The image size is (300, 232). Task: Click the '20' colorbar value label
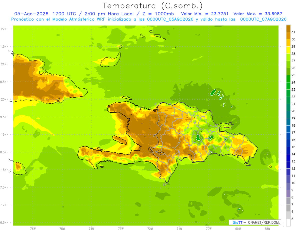click(x=293, y=111)
